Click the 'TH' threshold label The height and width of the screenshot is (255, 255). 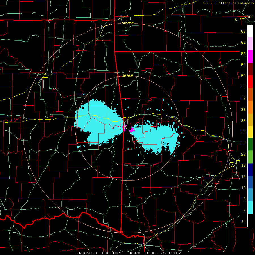243,221
